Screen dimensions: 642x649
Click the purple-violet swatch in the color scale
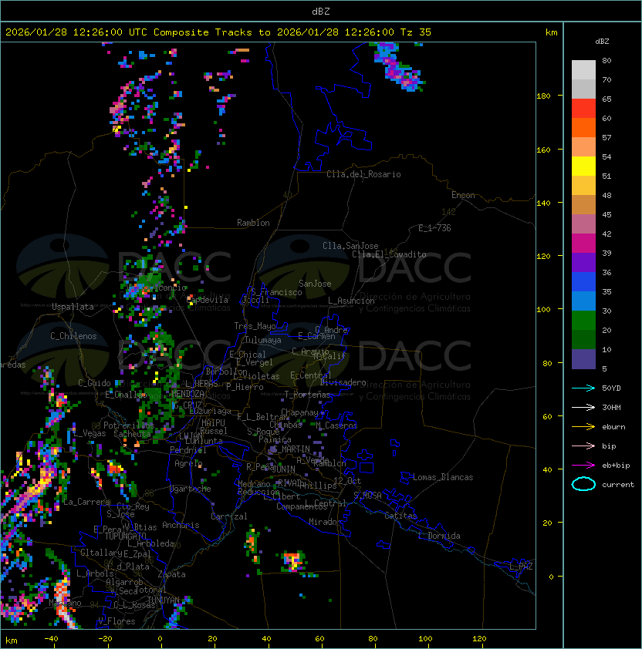(583, 262)
